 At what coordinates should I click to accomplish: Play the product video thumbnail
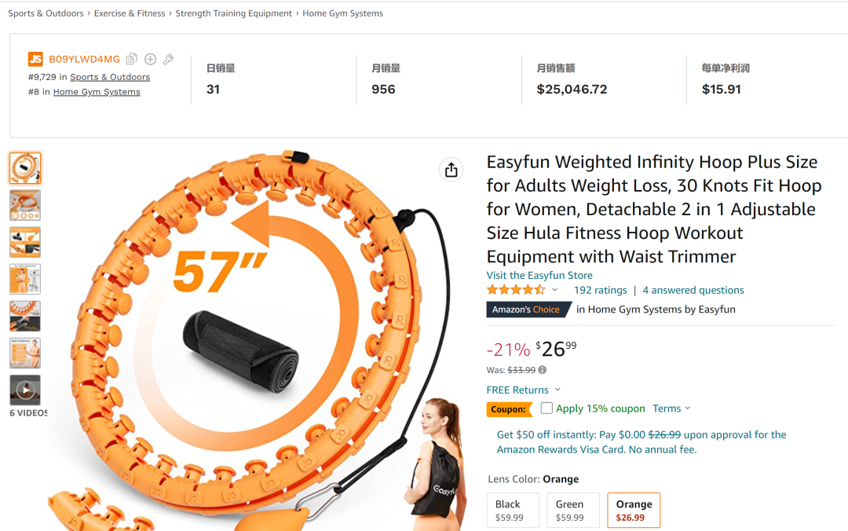[x=25, y=390]
